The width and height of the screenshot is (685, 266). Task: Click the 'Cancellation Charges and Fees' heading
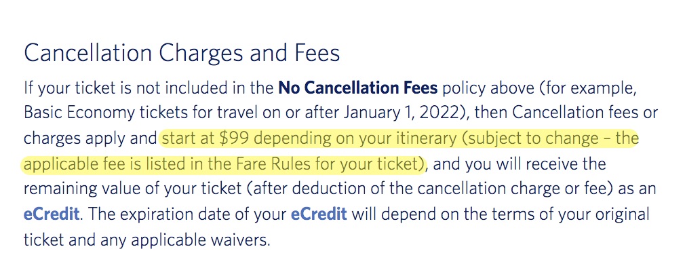point(182,54)
